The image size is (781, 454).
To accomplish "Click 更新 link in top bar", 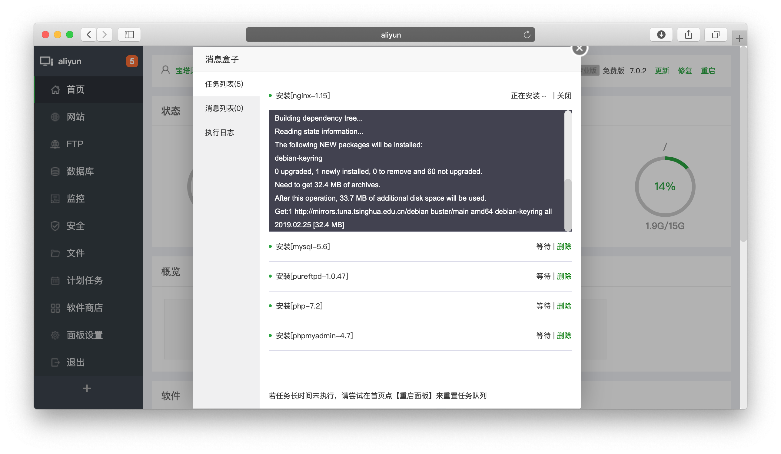I will click(x=662, y=71).
